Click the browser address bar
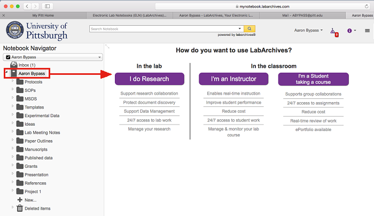Viewport: 374px width, 216px height. click(x=262, y=6)
